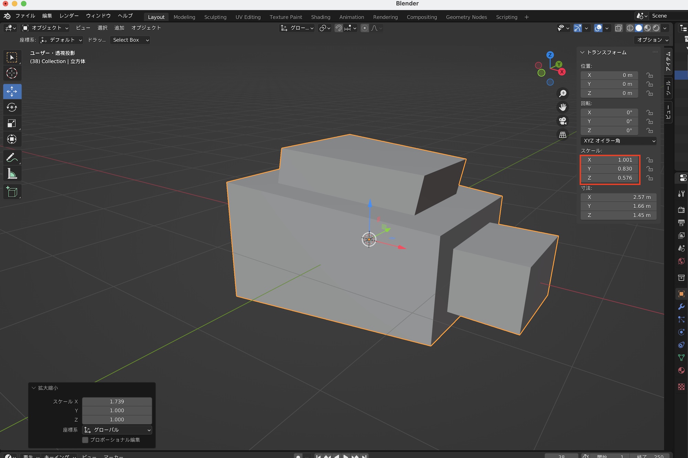Open the Select Box drag dropdown
The height and width of the screenshot is (458, 688).
[x=131, y=40]
